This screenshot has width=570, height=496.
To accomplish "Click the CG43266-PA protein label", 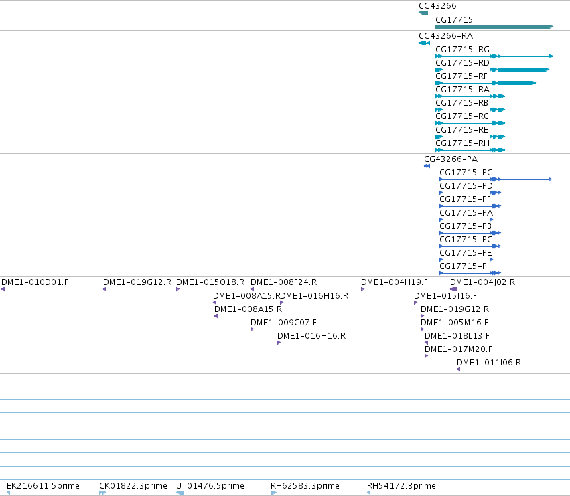I will point(451,159).
